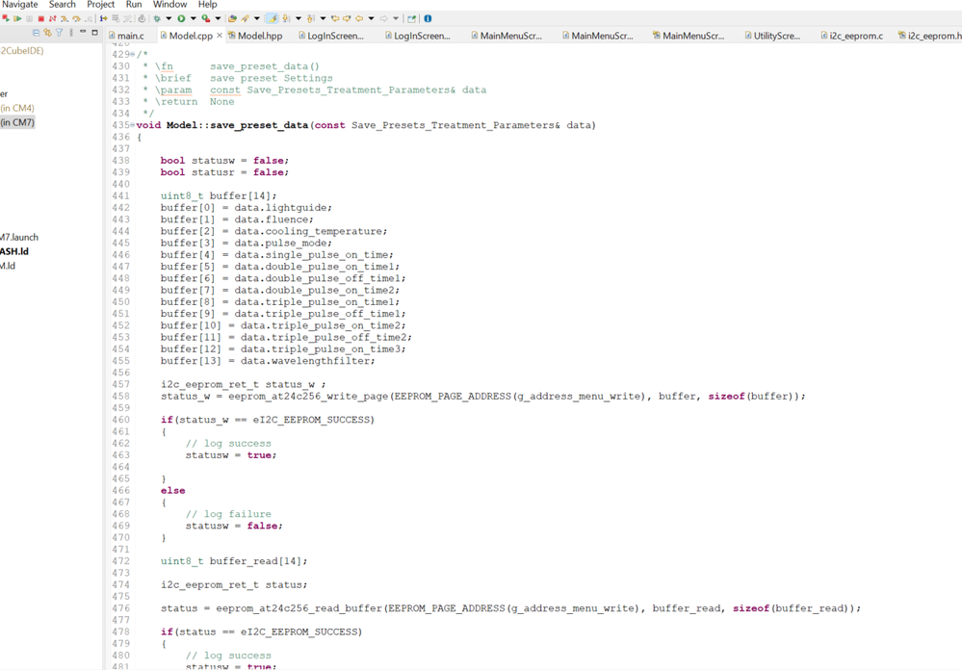Open the Project Explorer view menu
962x670 pixels.
click(71, 33)
